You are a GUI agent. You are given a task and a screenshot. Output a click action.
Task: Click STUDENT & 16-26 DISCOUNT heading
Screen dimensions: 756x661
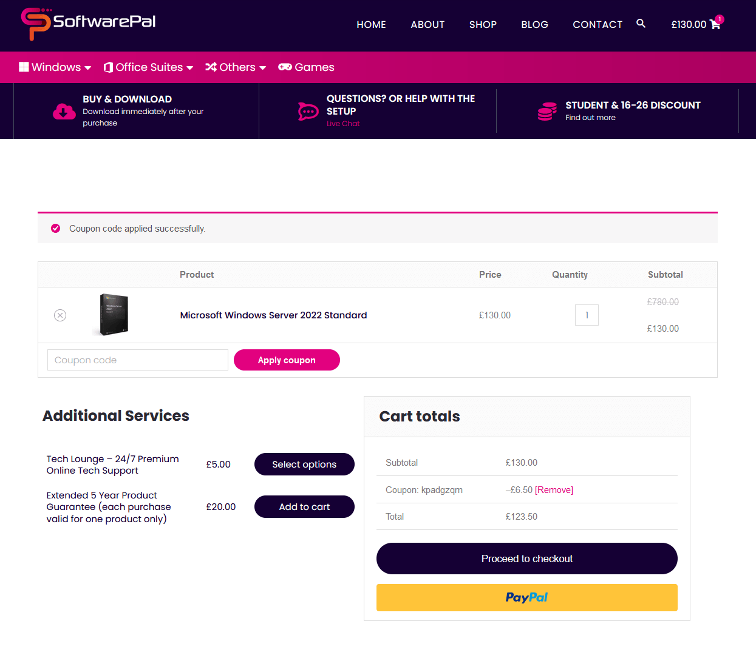coord(633,105)
